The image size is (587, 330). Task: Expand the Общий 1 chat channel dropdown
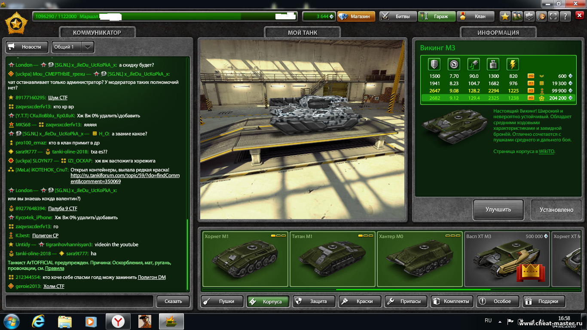(88, 47)
